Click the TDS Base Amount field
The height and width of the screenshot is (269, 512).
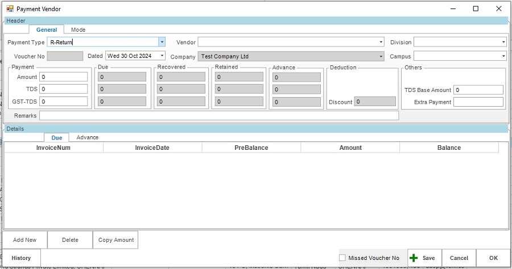coord(478,90)
